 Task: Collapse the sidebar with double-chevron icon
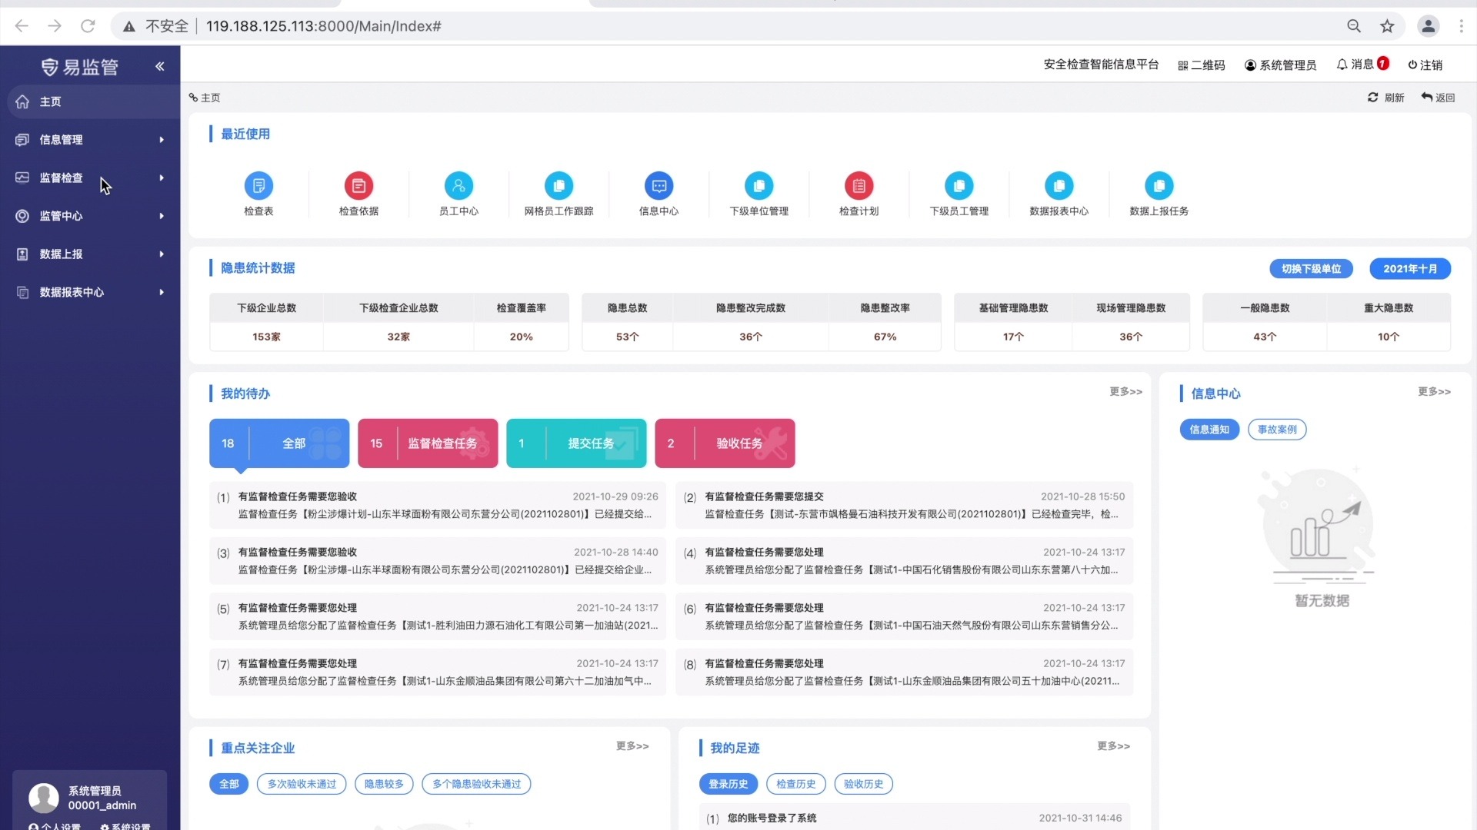click(160, 67)
